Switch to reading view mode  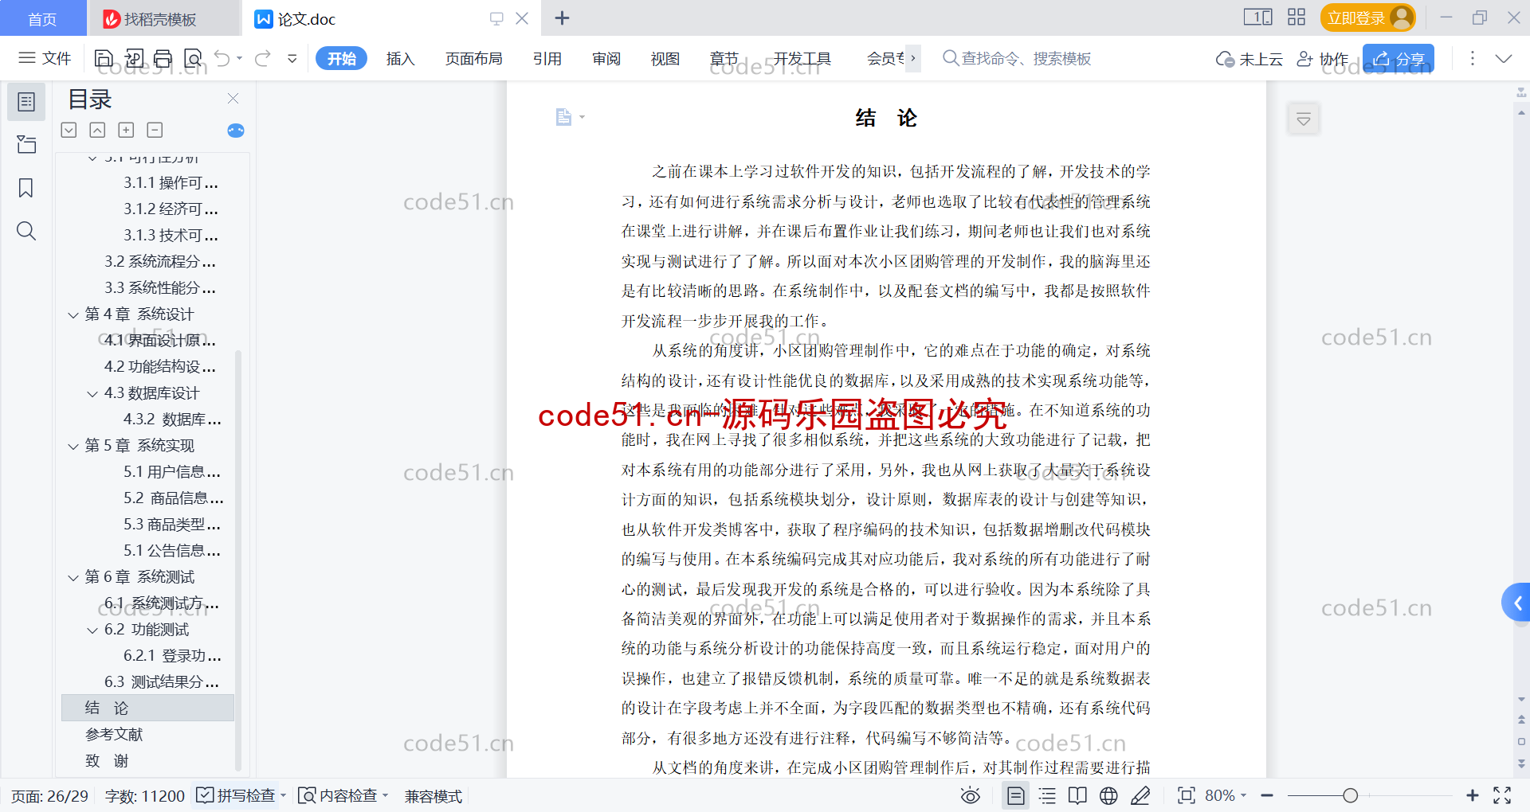tap(1077, 795)
